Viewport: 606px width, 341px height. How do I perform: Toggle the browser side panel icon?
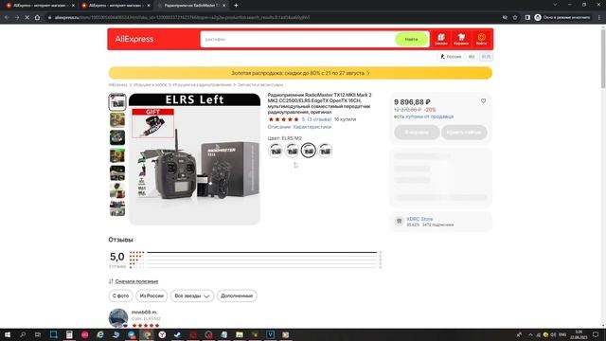[527, 17]
